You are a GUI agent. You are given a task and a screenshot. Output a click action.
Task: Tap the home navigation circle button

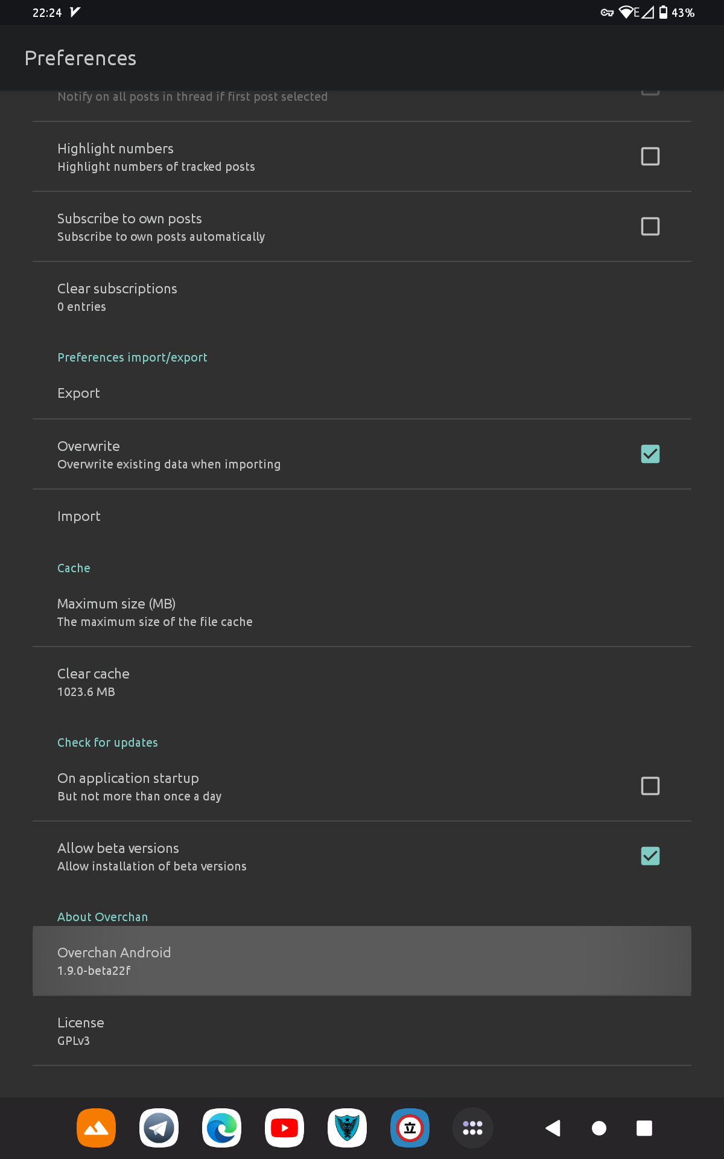(x=599, y=1128)
